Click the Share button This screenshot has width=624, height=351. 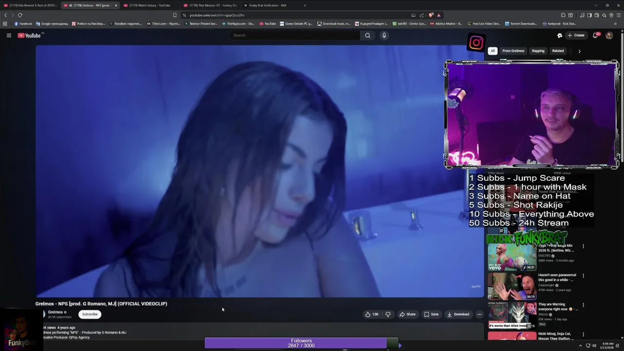click(408, 314)
